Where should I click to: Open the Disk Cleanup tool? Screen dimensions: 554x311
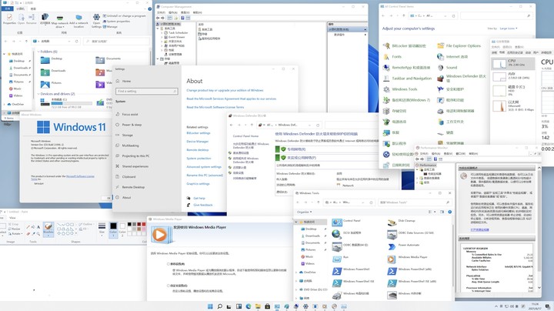pos(394,222)
